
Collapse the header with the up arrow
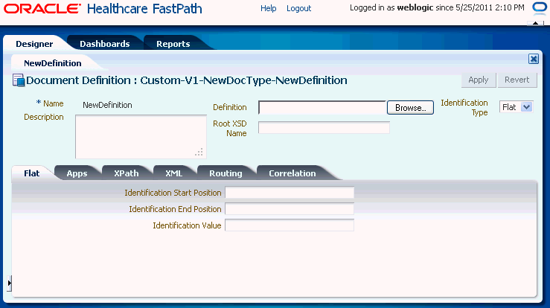coord(535,23)
